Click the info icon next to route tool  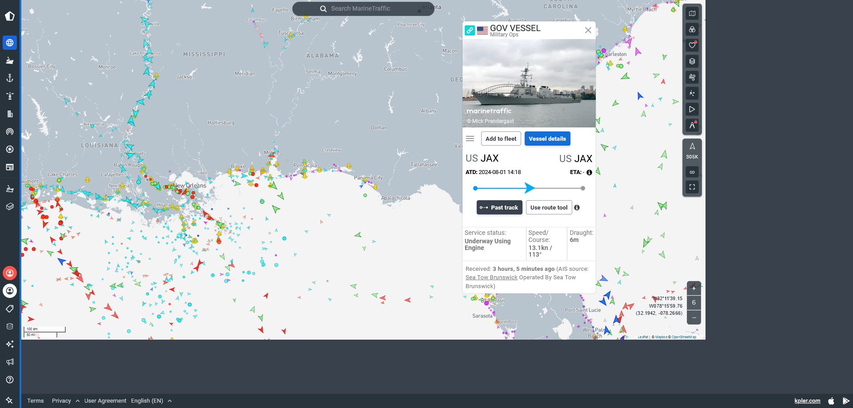pos(577,207)
